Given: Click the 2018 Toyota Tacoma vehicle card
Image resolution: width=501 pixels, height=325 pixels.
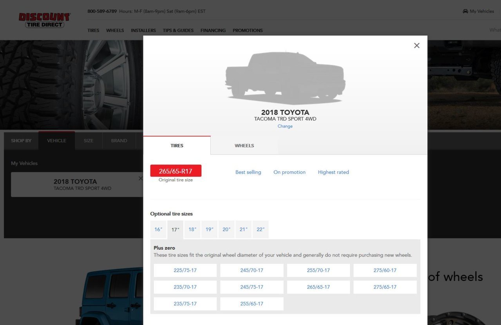Looking at the screenshot, I should [x=77, y=185].
